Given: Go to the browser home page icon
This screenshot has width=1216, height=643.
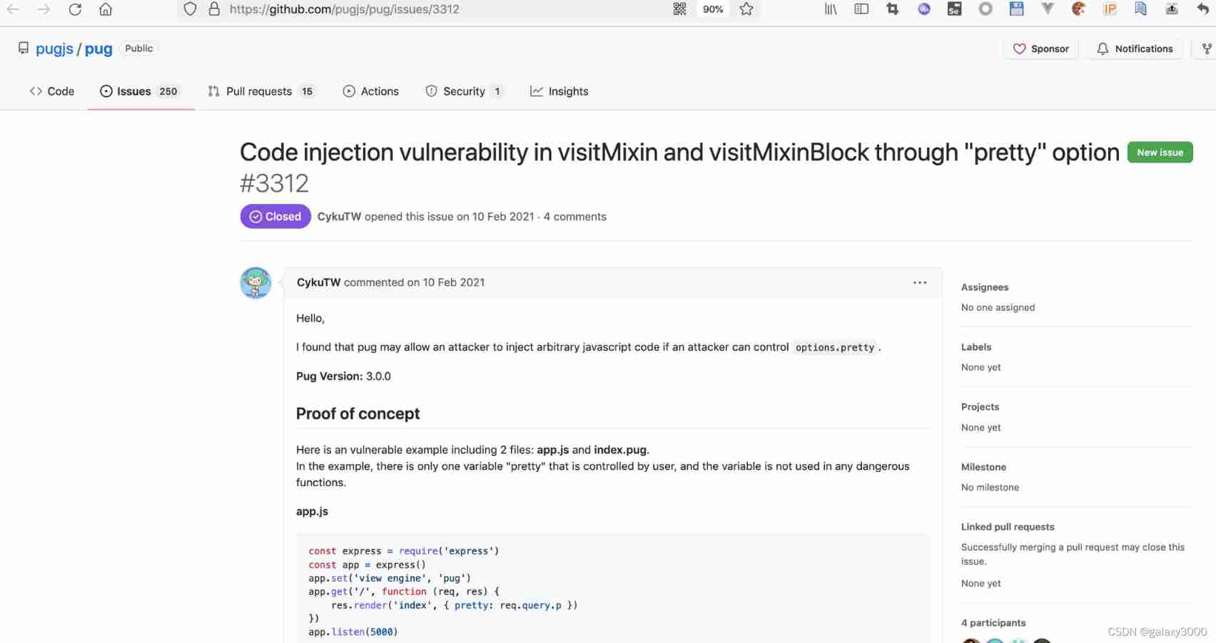Looking at the screenshot, I should tap(106, 9).
